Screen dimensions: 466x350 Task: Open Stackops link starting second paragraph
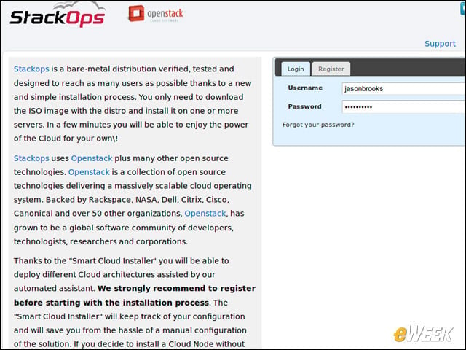pos(31,158)
